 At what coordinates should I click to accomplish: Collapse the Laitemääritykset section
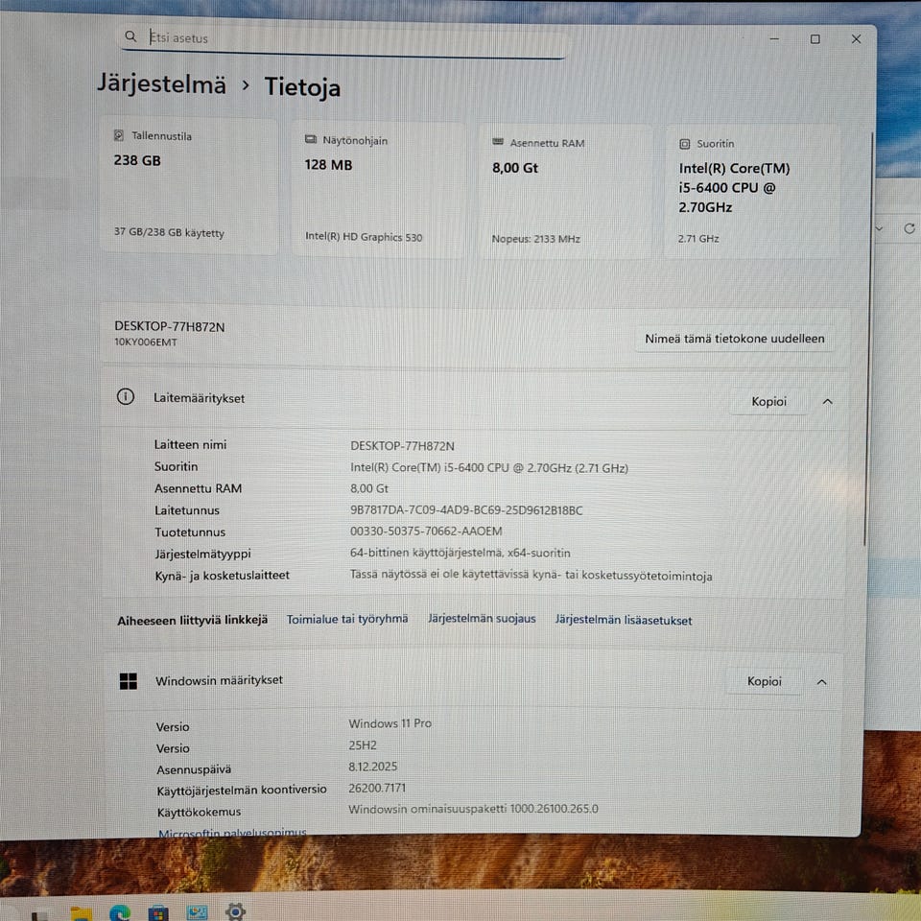point(828,402)
